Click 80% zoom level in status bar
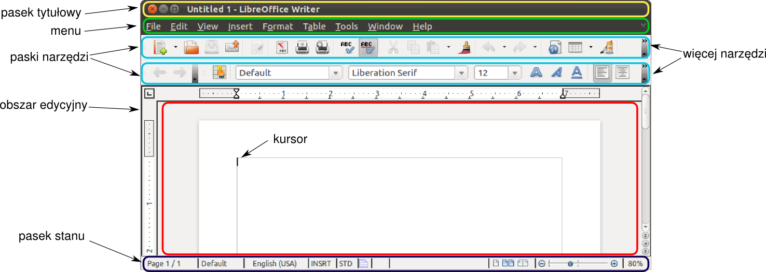The width and height of the screenshot is (766, 272). [x=635, y=264]
